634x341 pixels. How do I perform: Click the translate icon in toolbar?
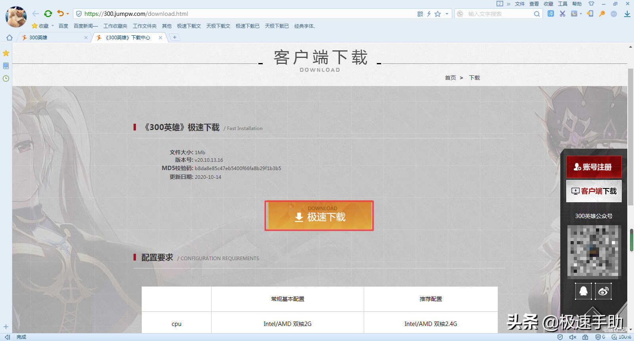click(x=551, y=13)
